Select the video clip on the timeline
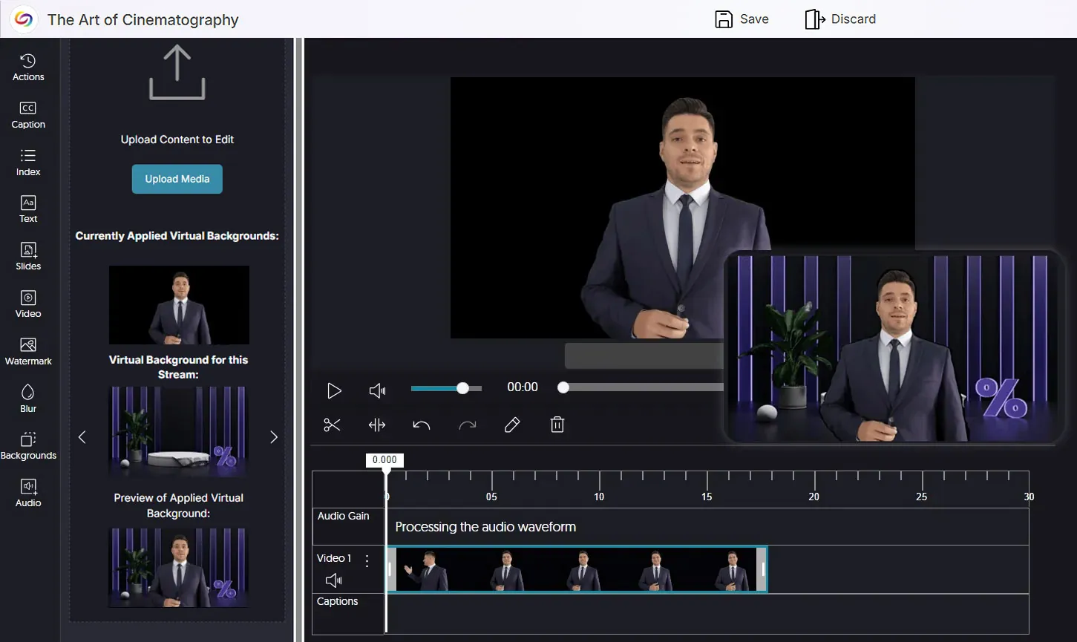This screenshot has height=642, width=1077. (x=577, y=570)
